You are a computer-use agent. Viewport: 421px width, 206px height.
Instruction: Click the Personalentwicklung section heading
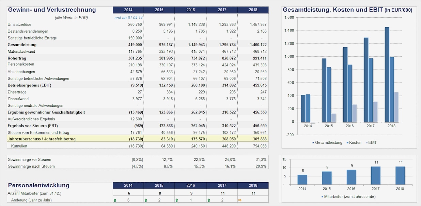tap(39, 185)
